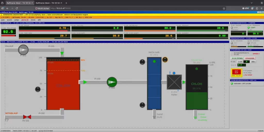Click the red TK-101 methanol tank
This screenshot has height=132, width=264.
tap(63, 84)
